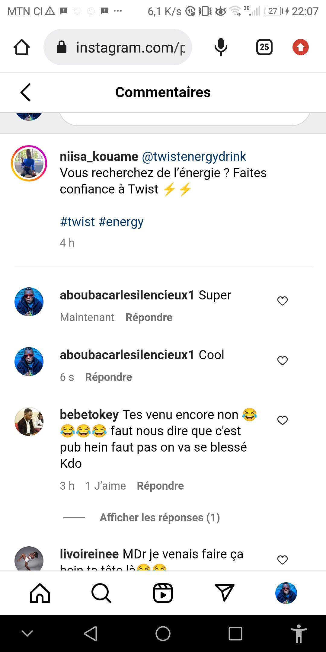Screen dimensions: 326x652
Task: Like bebetokey's comment
Action: point(283,420)
